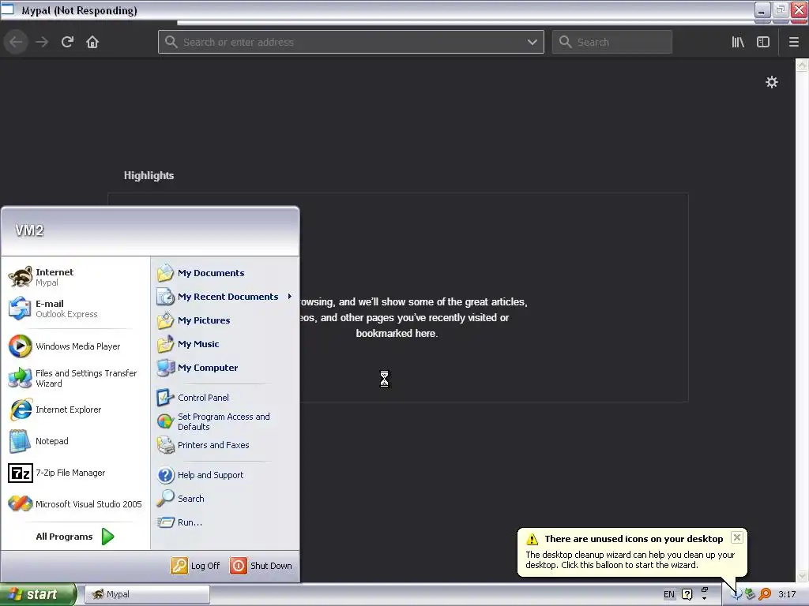
Task: Open Printers and Faxes
Action: click(225, 445)
